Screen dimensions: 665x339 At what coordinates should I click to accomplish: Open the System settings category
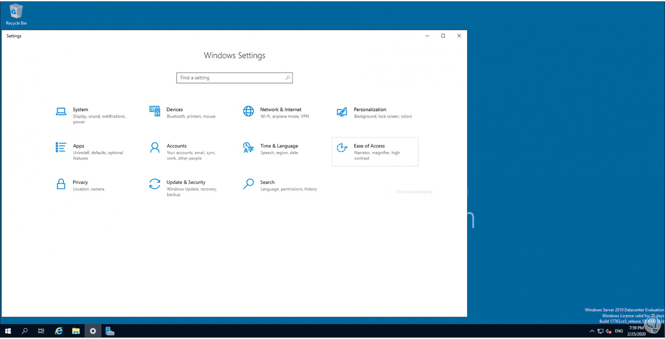[94, 115]
